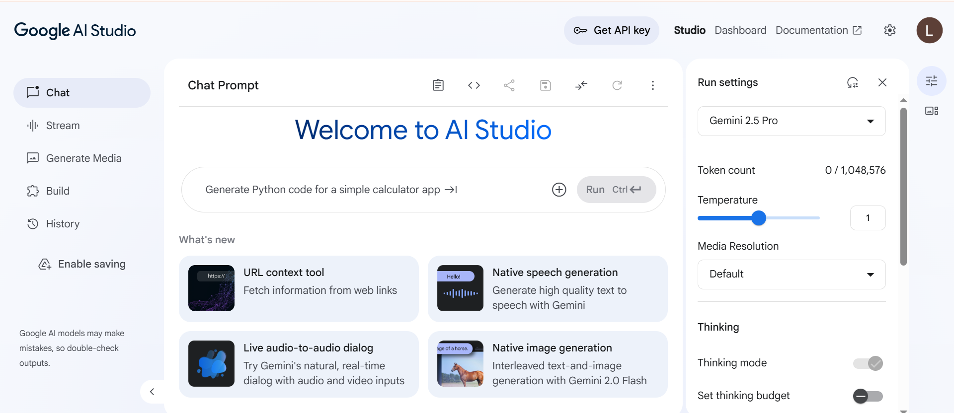Select Stream in the sidebar
Viewport: 954px width, 413px height.
tap(82, 126)
